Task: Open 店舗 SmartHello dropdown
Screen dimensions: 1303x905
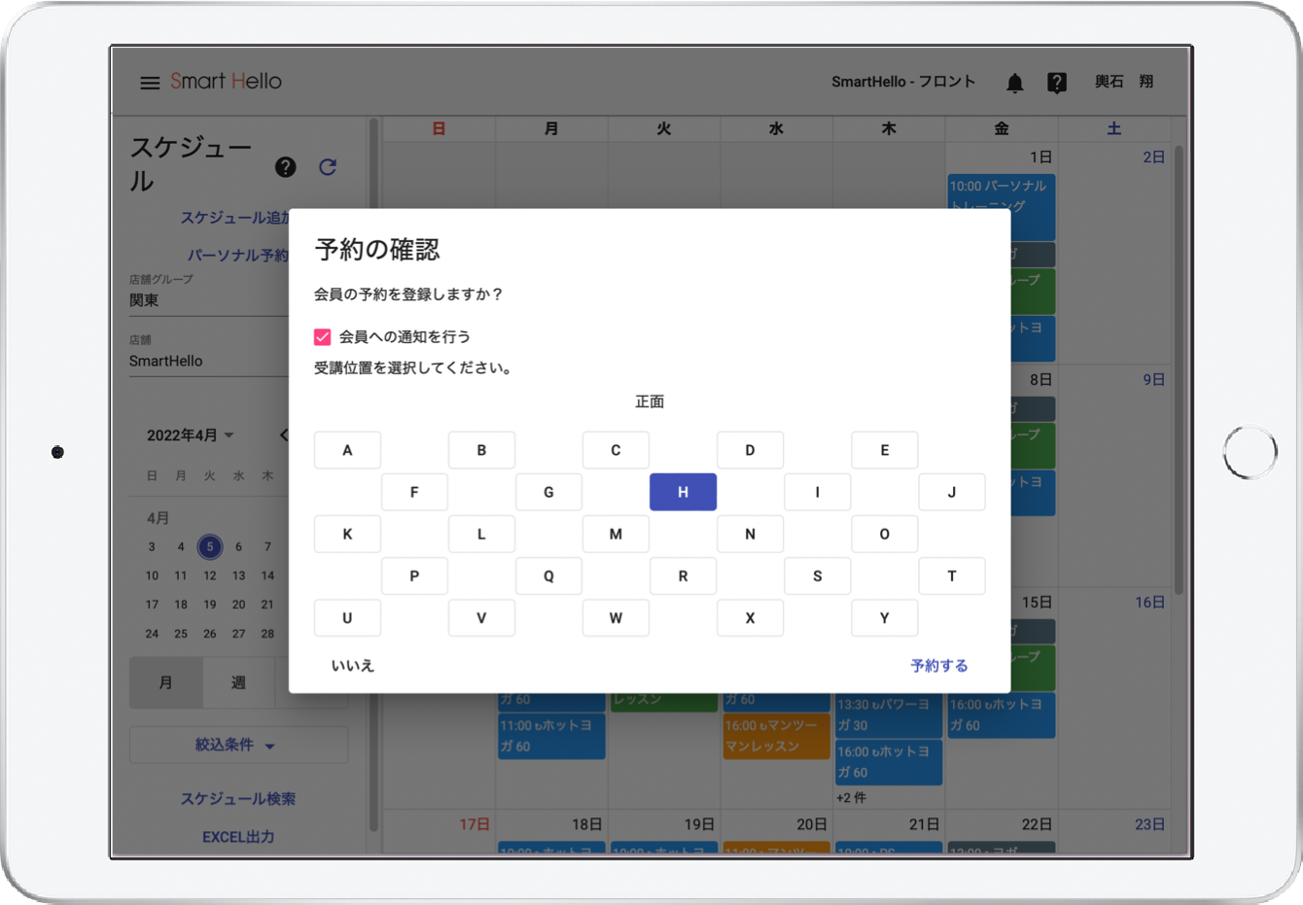Action: pos(209,355)
